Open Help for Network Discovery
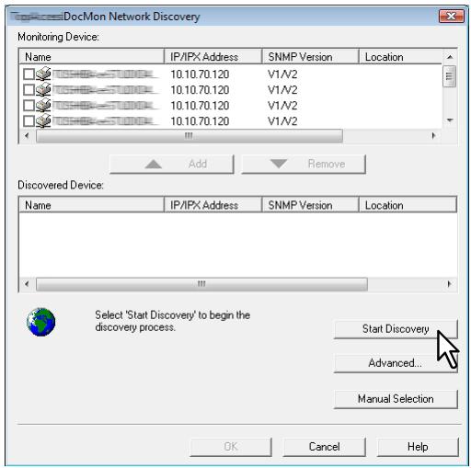The height and width of the screenshot is (468, 471). pyautogui.click(x=418, y=447)
